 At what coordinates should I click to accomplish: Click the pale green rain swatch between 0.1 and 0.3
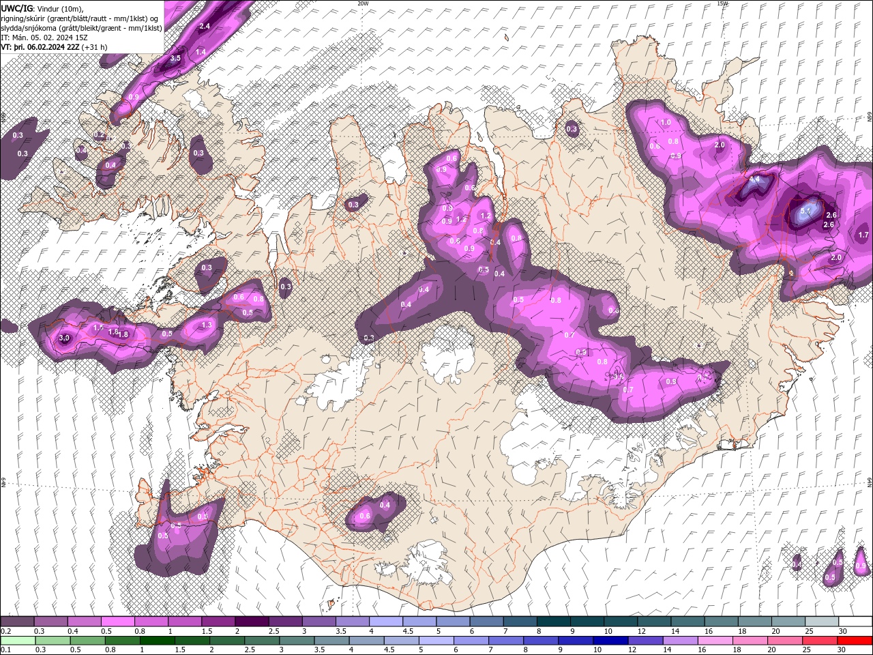tap(18, 641)
